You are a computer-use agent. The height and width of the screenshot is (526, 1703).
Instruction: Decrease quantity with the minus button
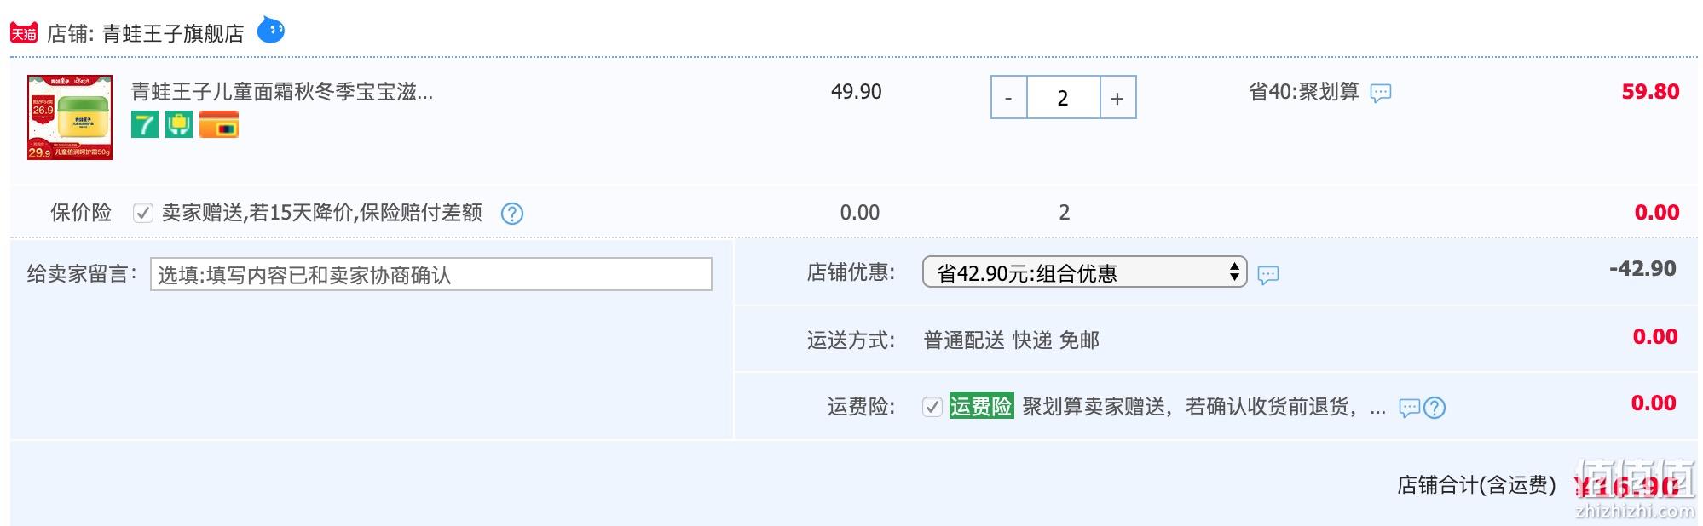click(1008, 98)
